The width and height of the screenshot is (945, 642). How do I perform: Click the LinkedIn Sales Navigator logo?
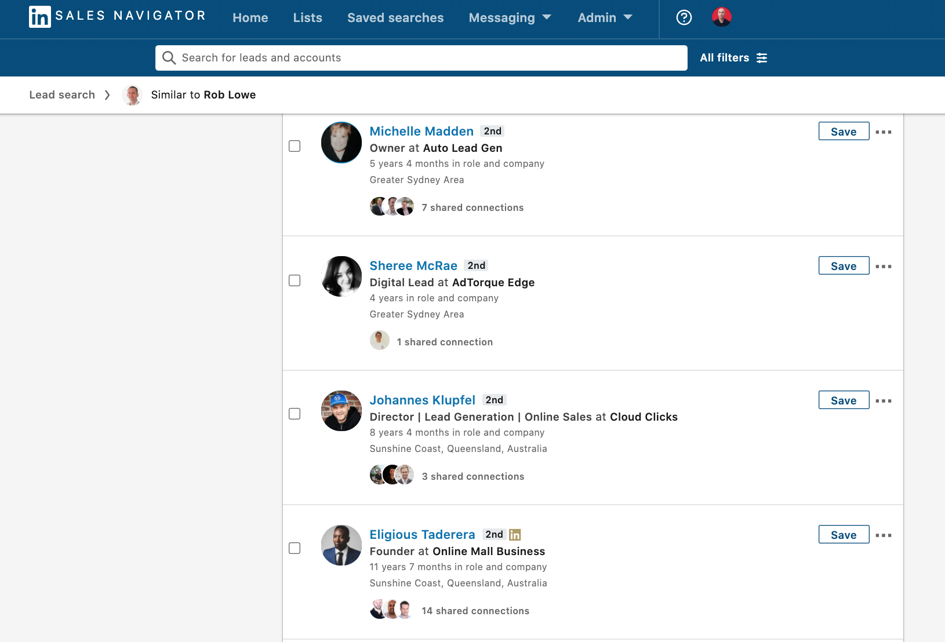[117, 17]
